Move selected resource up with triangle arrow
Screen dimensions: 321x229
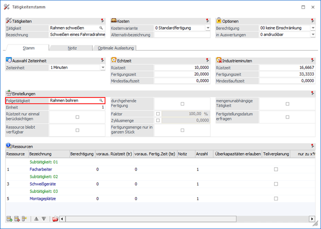click(36, 218)
